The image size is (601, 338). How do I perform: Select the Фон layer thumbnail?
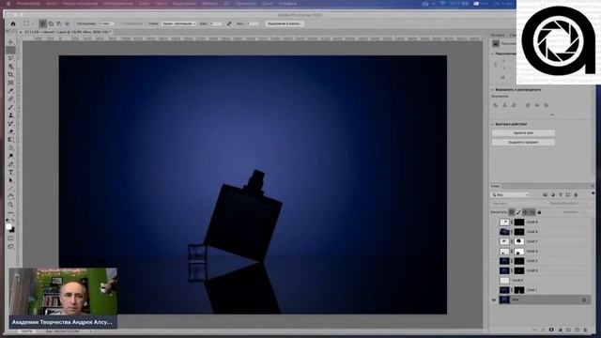[x=504, y=300]
